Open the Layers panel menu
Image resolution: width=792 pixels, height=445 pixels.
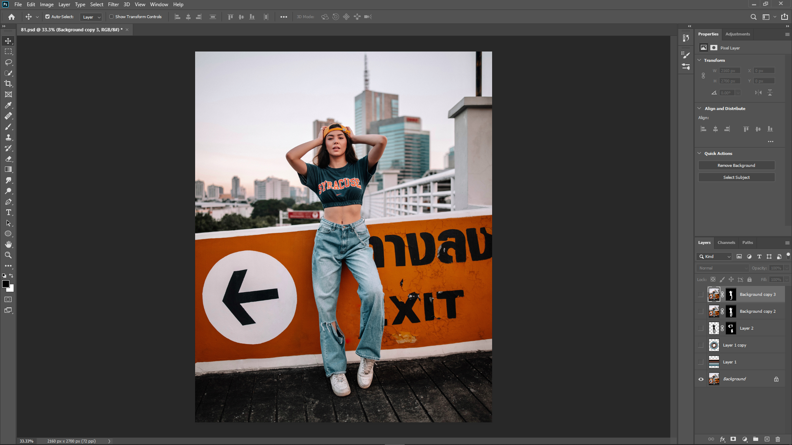pyautogui.click(x=787, y=243)
